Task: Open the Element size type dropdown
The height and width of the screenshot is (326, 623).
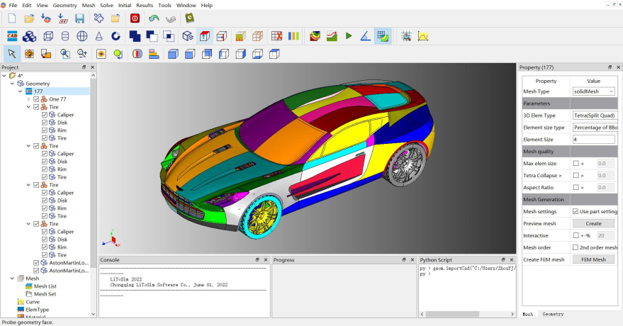Action: pos(595,128)
